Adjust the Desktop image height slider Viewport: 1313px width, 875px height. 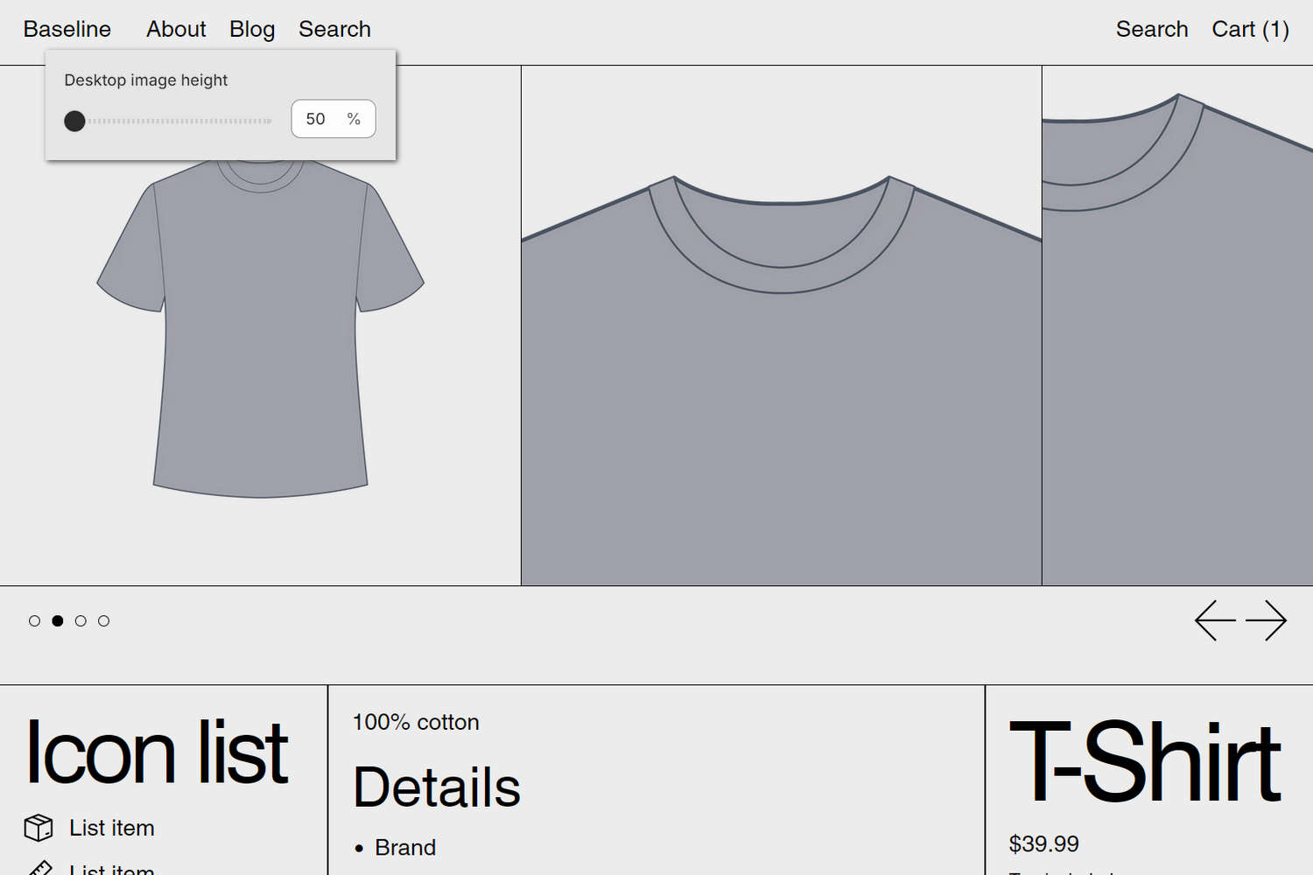point(75,121)
